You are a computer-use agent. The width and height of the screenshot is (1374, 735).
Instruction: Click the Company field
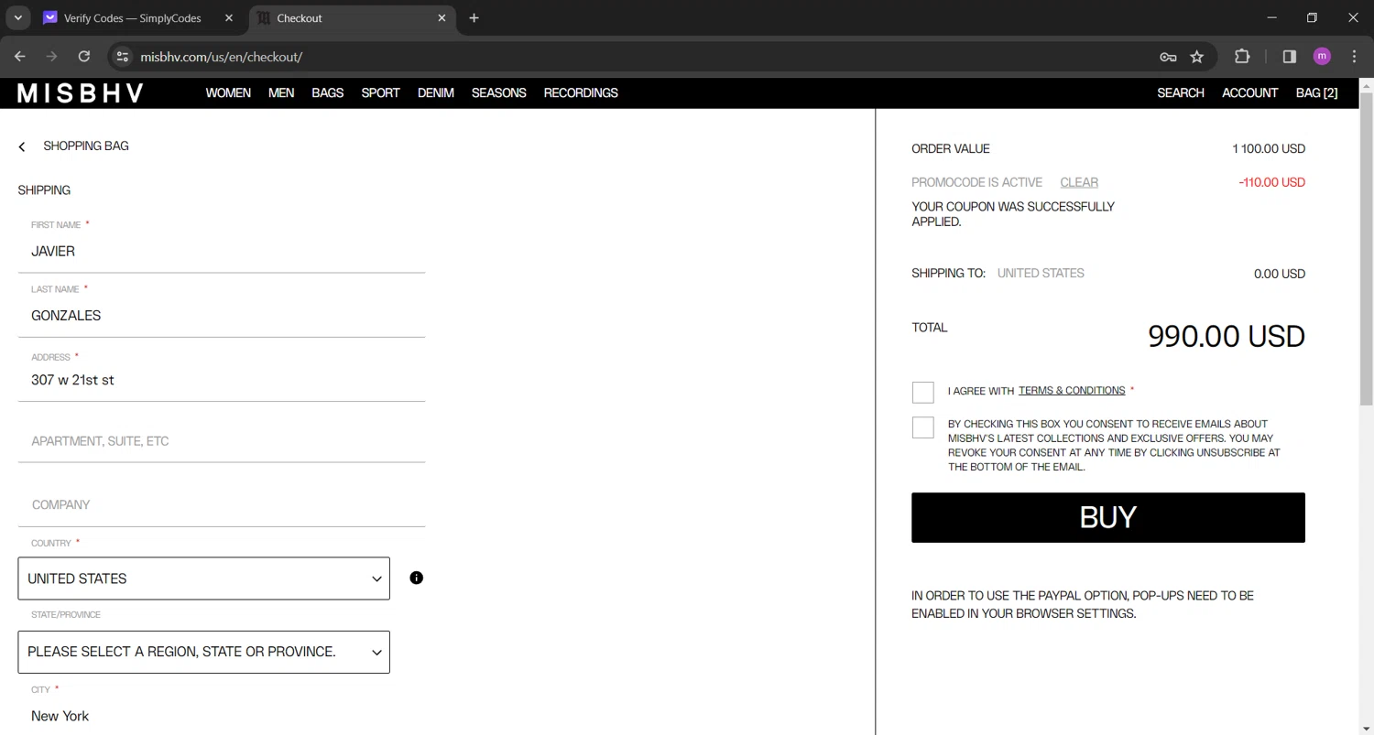(222, 505)
